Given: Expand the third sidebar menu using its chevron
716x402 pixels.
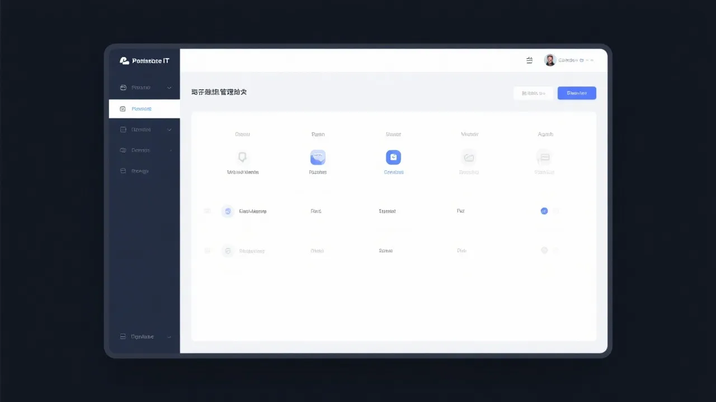Looking at the screenshot, I should click(x=169, y=130).
